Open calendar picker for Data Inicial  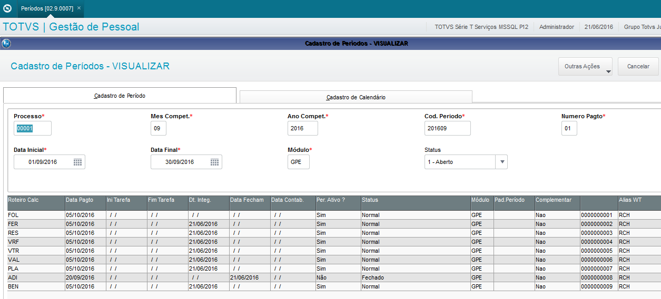pyautogui.click(x=77, y=162)
